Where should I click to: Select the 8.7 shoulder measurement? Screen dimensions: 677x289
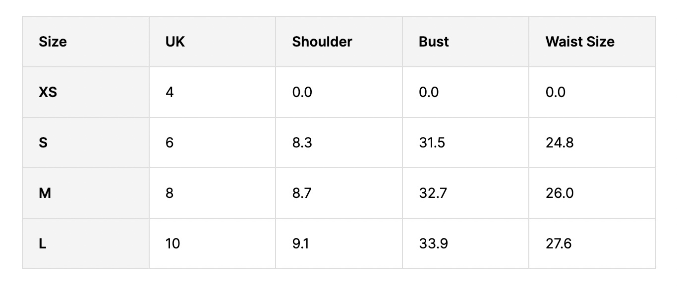tap(302, 193)
